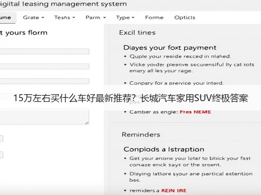Click 'Excil tines' panel title
The image size is (261, 195).
137,32
